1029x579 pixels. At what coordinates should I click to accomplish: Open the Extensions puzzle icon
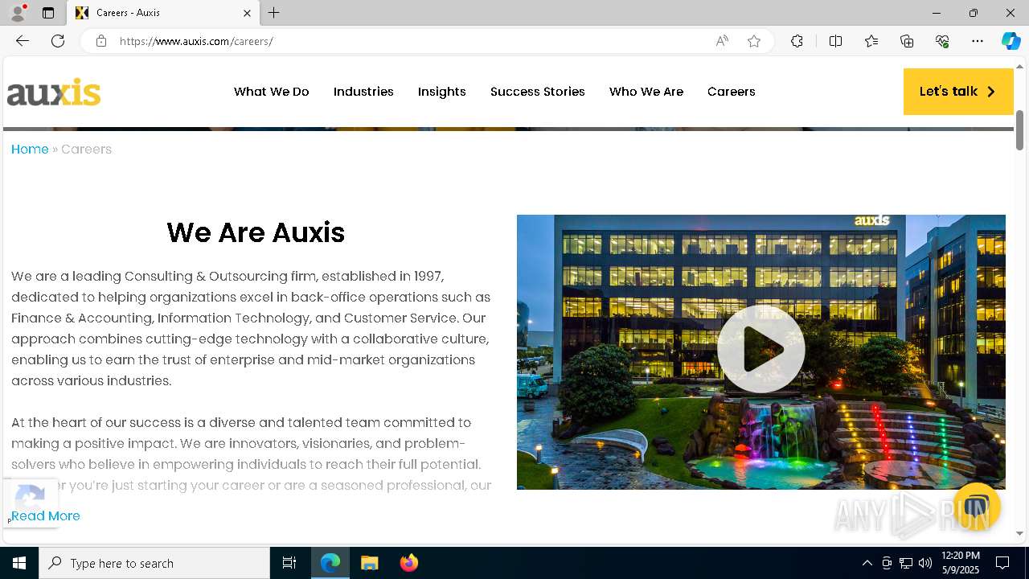click(797, 41)
